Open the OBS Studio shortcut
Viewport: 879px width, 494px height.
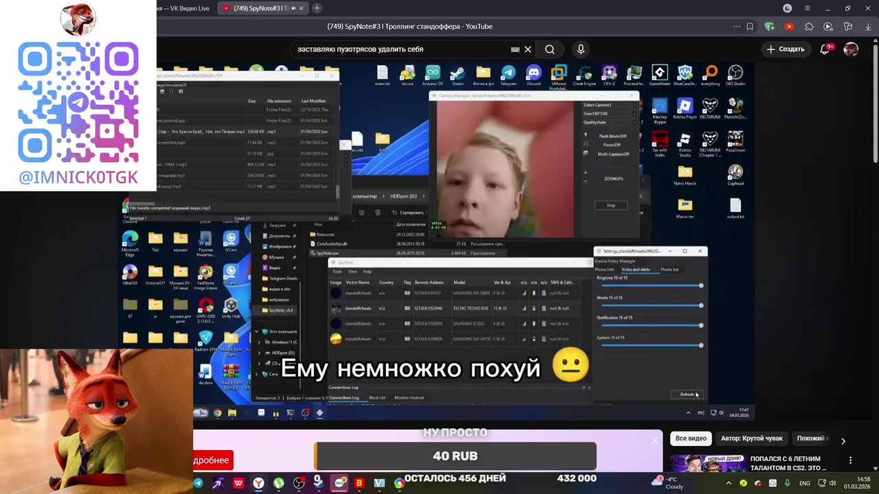pos(735,75)
